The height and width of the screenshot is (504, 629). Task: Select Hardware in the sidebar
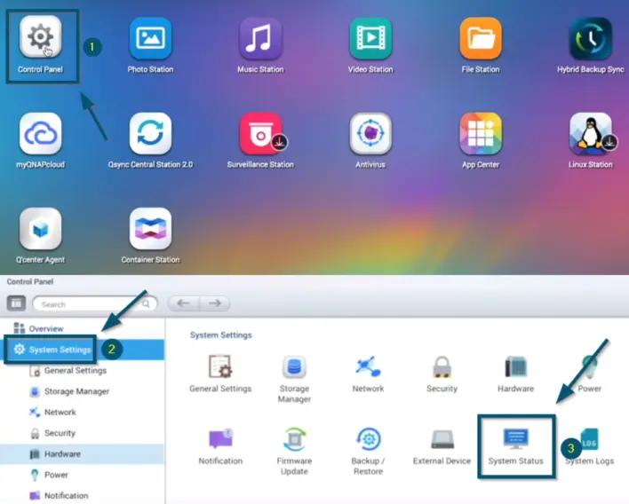tap(83, 454)
